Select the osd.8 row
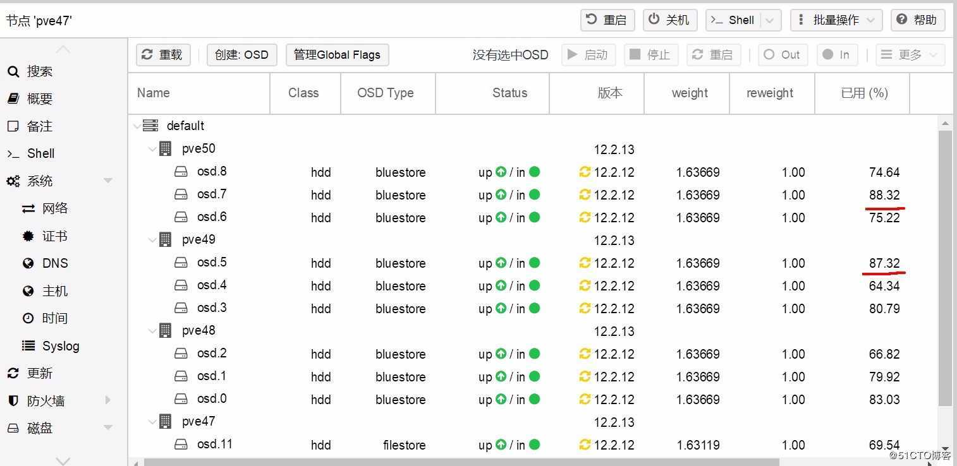 coord(533,172)
